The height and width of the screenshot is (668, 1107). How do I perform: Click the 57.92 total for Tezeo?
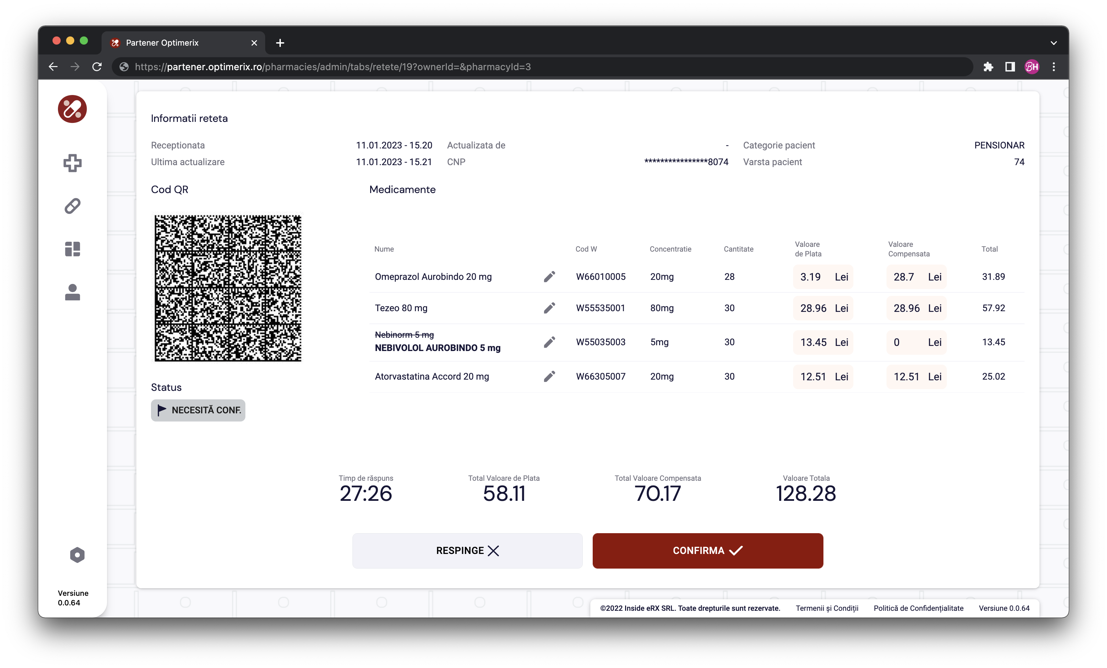point(993,308)
